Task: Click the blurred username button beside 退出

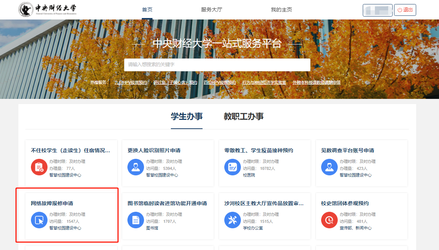Action: pos(377,10)
